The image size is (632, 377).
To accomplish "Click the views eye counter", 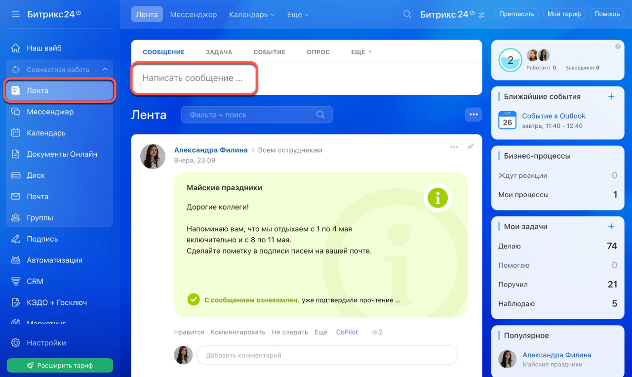I will [x=377, y=332].
